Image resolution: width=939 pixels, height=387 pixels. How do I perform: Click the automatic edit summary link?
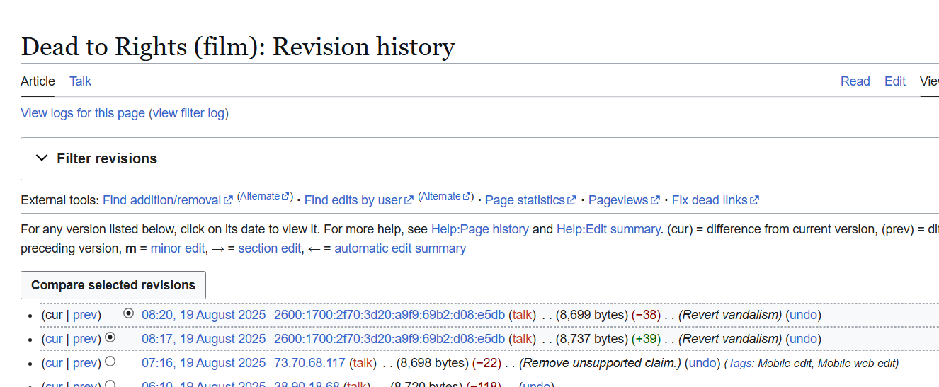pyautogui.click(x=400, y=248)
